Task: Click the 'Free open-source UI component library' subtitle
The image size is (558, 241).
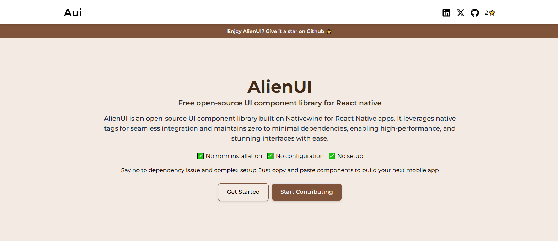Action: [x=280, y=103]
